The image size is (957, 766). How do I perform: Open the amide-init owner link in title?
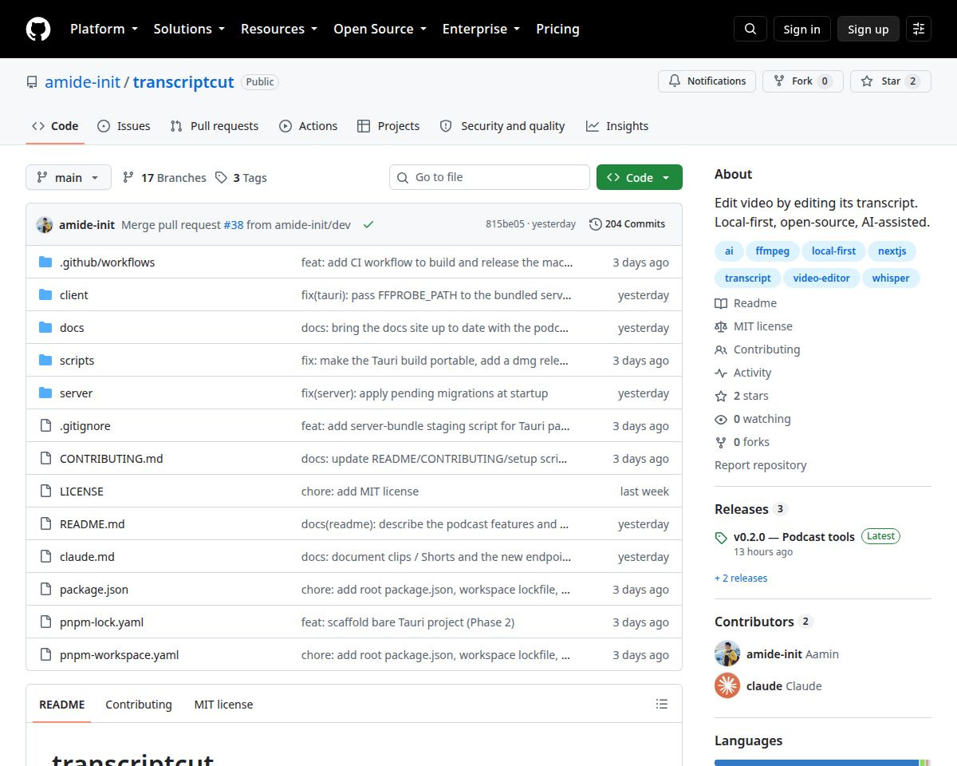[83, 81]
